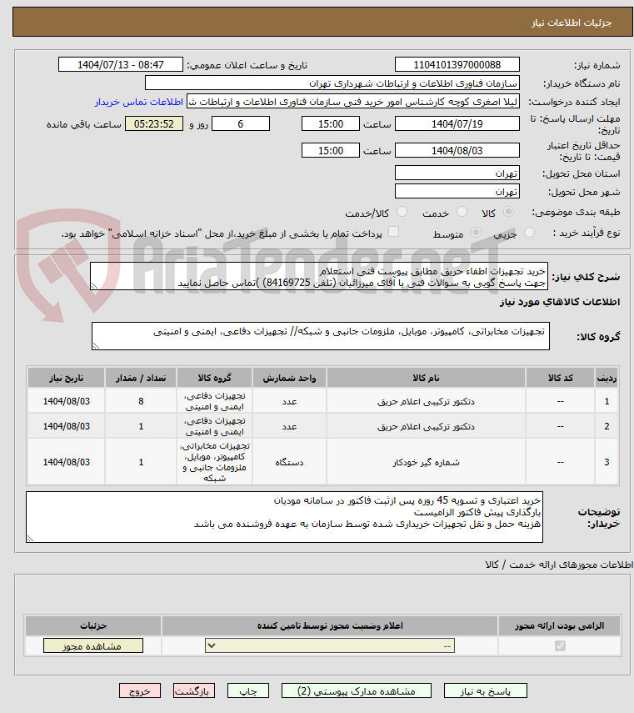634x713 pixels.
Task: Click the goods group textbox
Action: coord(321,337)
